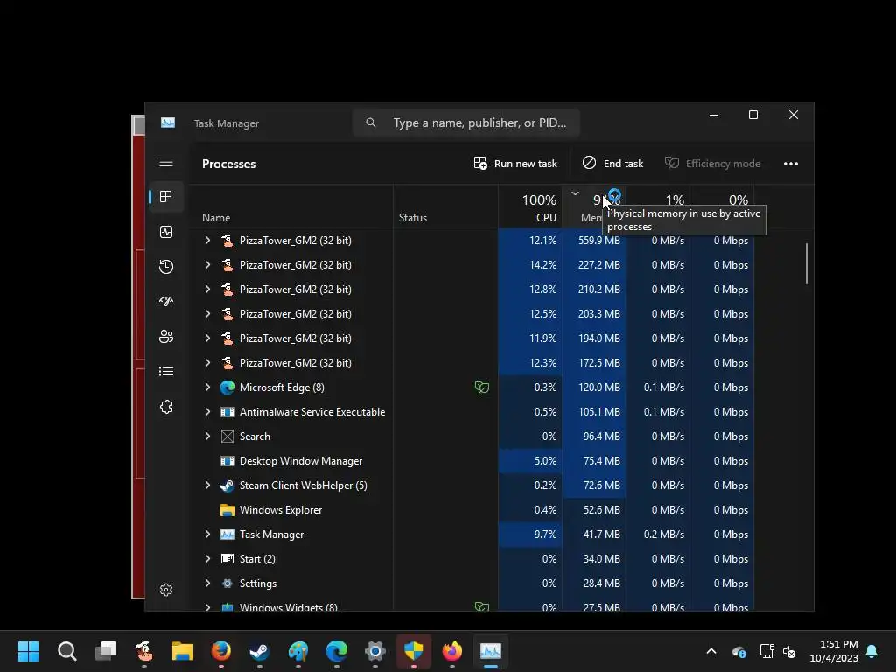Open Windows Security shield in taskbar

[413, 651]
